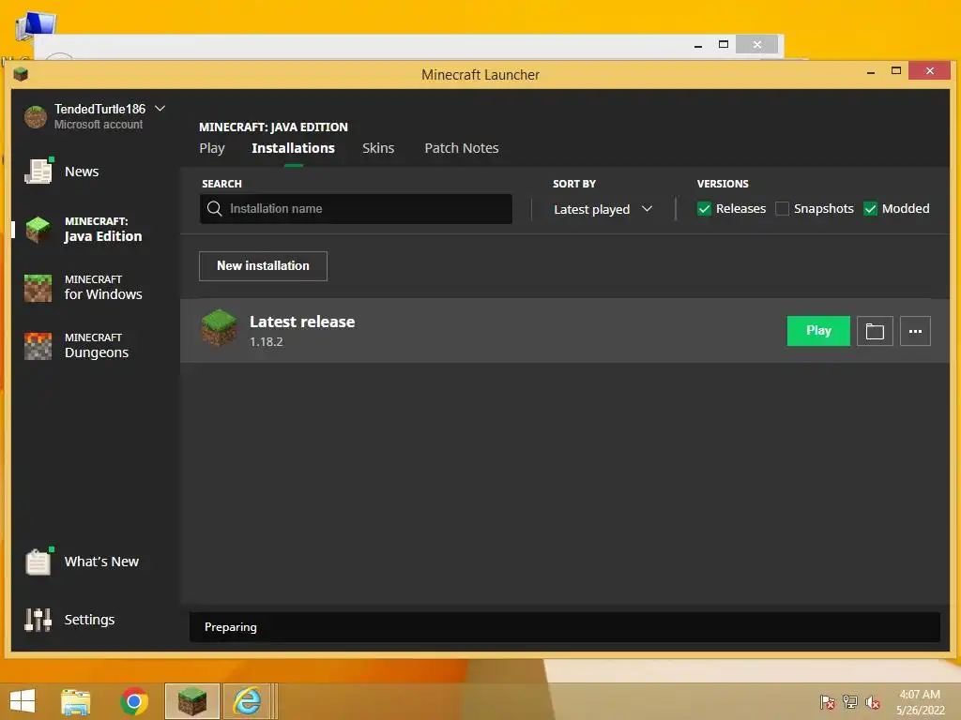
Task: Open the News section icon
Action: click(x=38, y=171)
